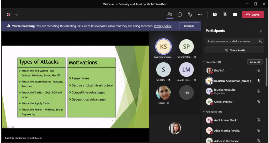Click the KS avatar tile in gallery

tap(163, 47)
